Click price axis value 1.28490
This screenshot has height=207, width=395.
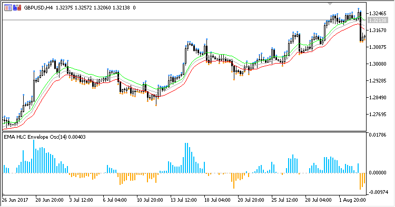(378, 98)
